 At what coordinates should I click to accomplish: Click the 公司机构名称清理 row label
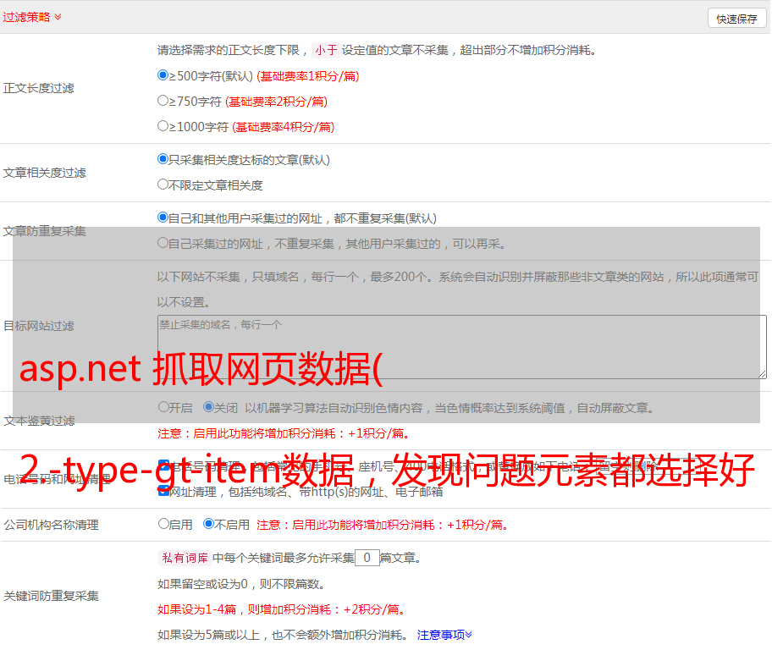51,525
